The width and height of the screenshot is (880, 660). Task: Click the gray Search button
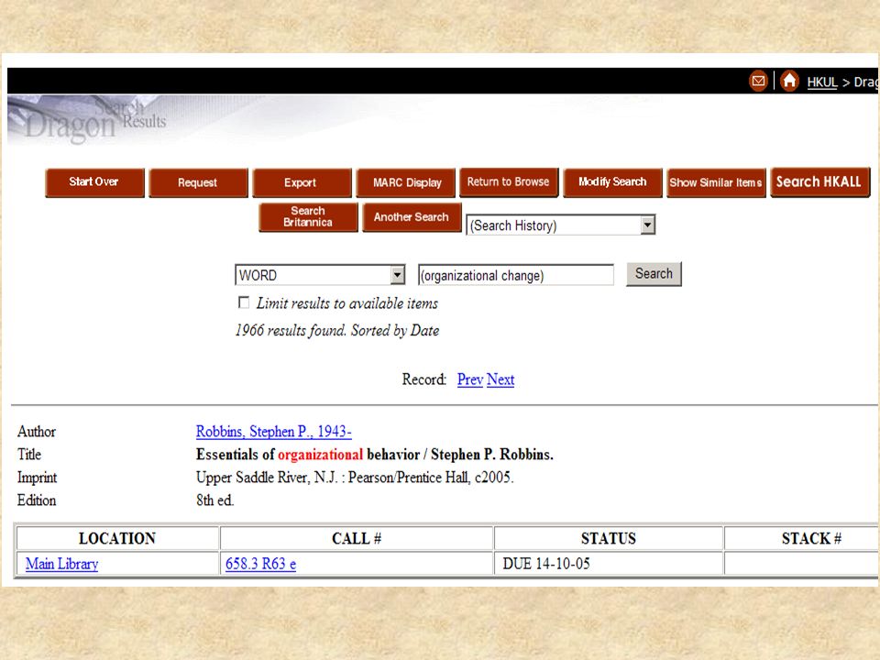654,274
